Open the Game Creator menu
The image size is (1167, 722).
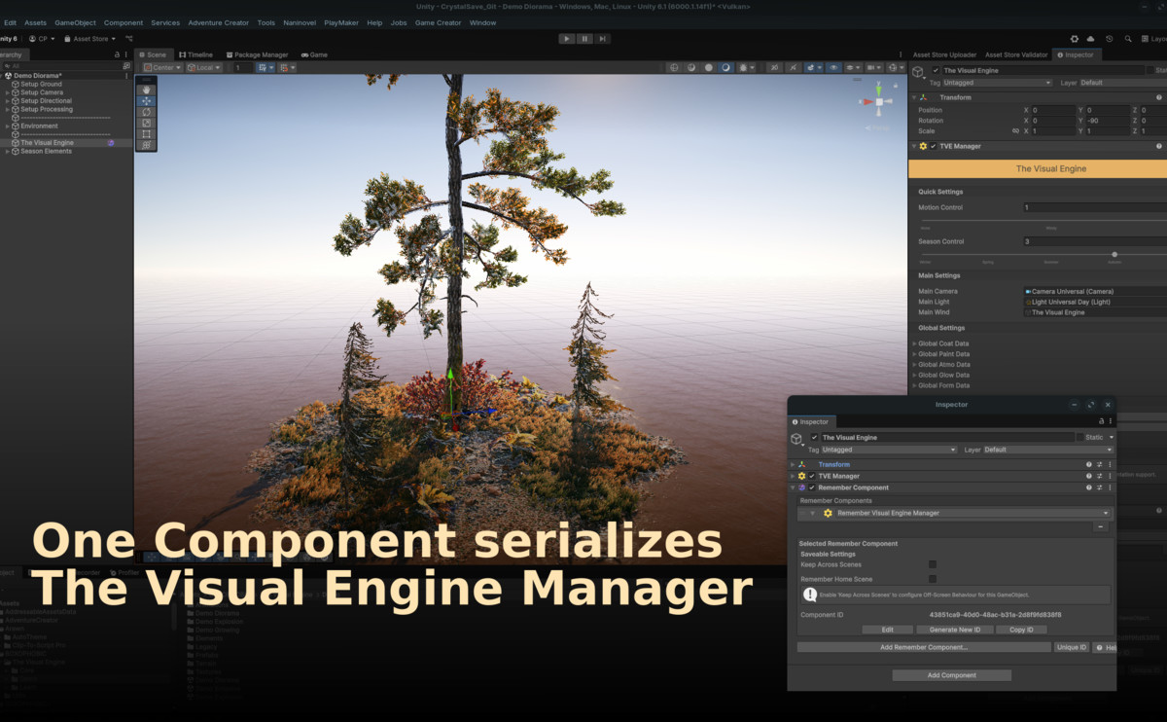(439, 22)
